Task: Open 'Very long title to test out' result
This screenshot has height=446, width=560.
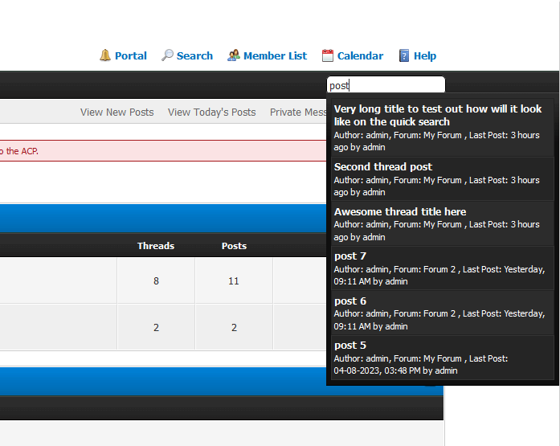Action: pos(443,128)
